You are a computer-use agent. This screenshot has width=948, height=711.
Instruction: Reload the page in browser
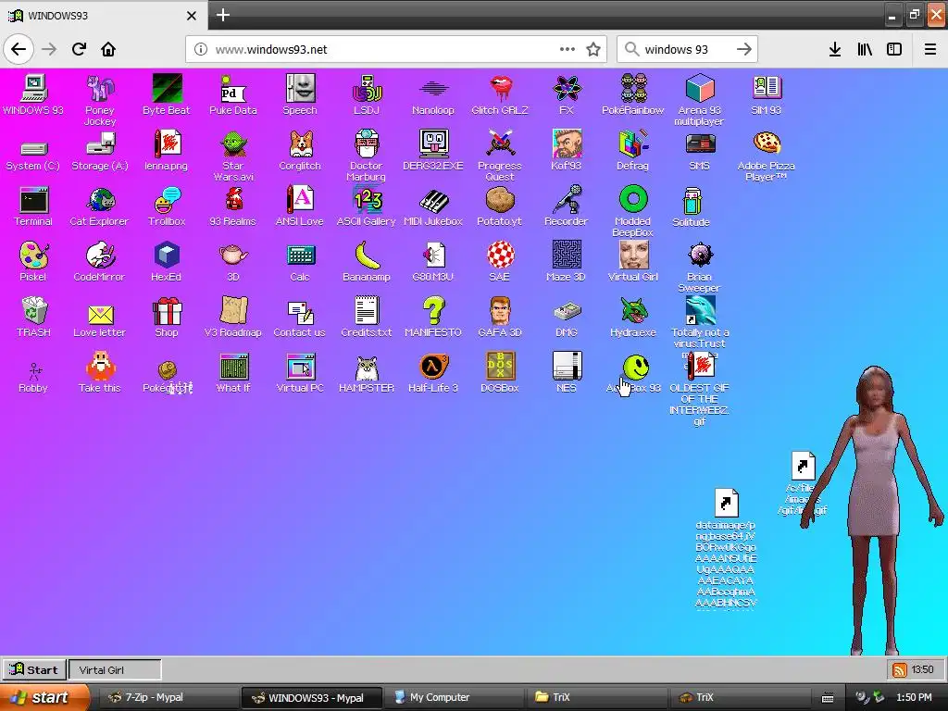79,49
